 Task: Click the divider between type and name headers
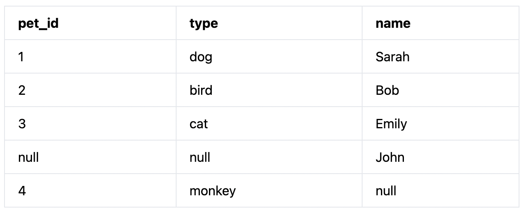tap(362, 23)
